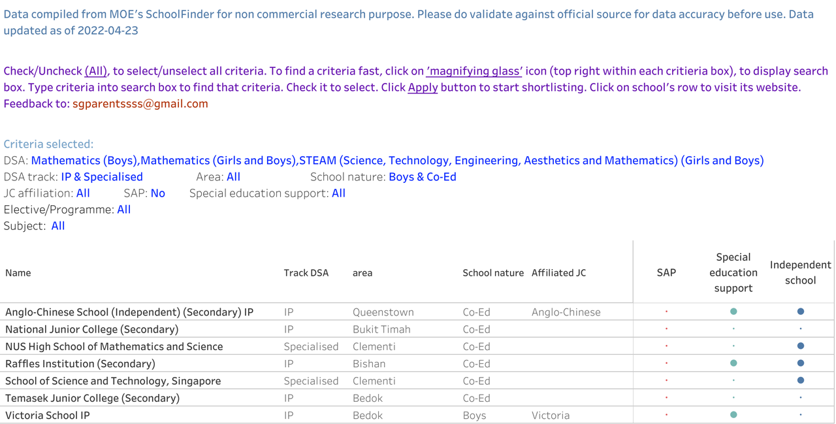Image resolution: width=836 pixels, height=424 pixels.
Task: Click Temasek Junior College (Secondary) name
Action: coord(92,398)
